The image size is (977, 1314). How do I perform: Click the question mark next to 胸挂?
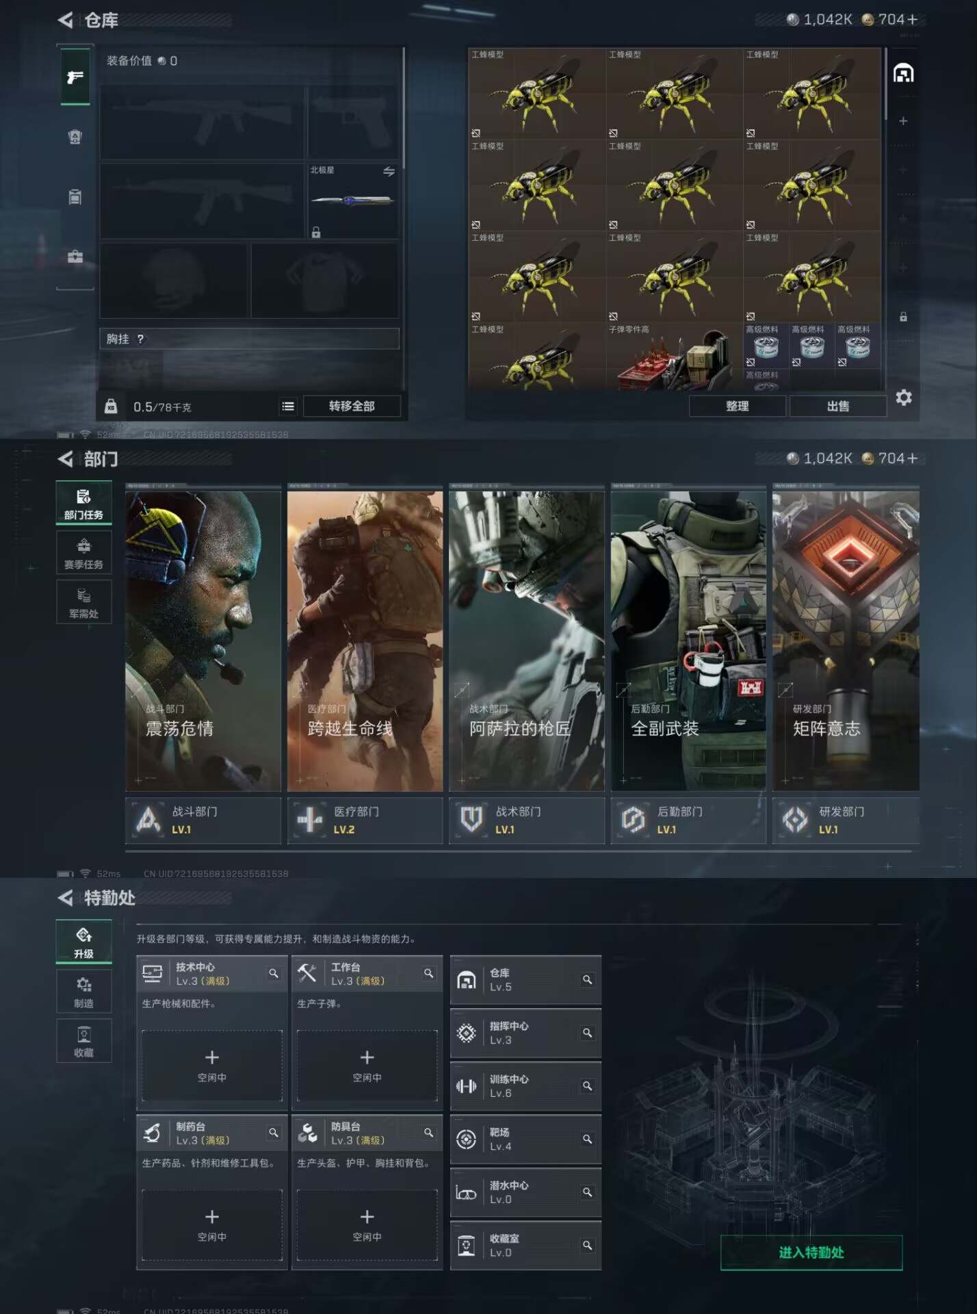(x=140, y=339)
